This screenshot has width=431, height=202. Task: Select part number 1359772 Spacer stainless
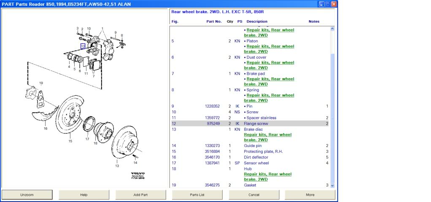(212, 118)
